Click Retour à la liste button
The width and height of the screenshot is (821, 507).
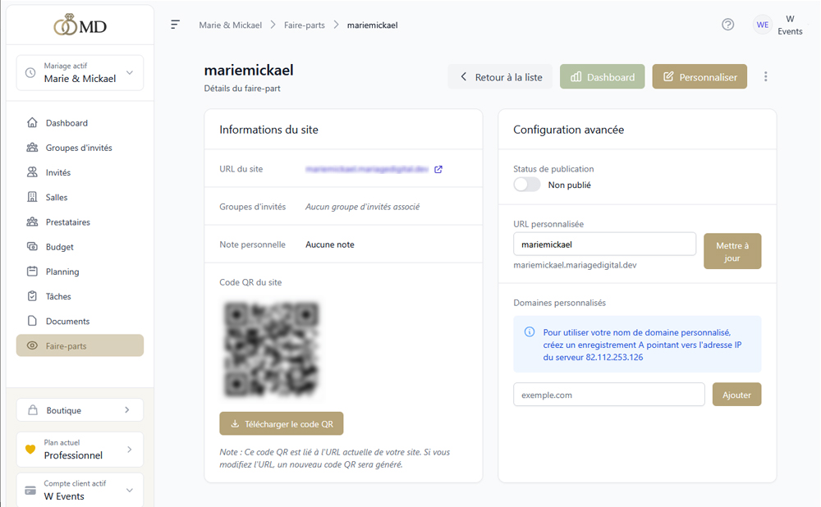coord(500,77)
